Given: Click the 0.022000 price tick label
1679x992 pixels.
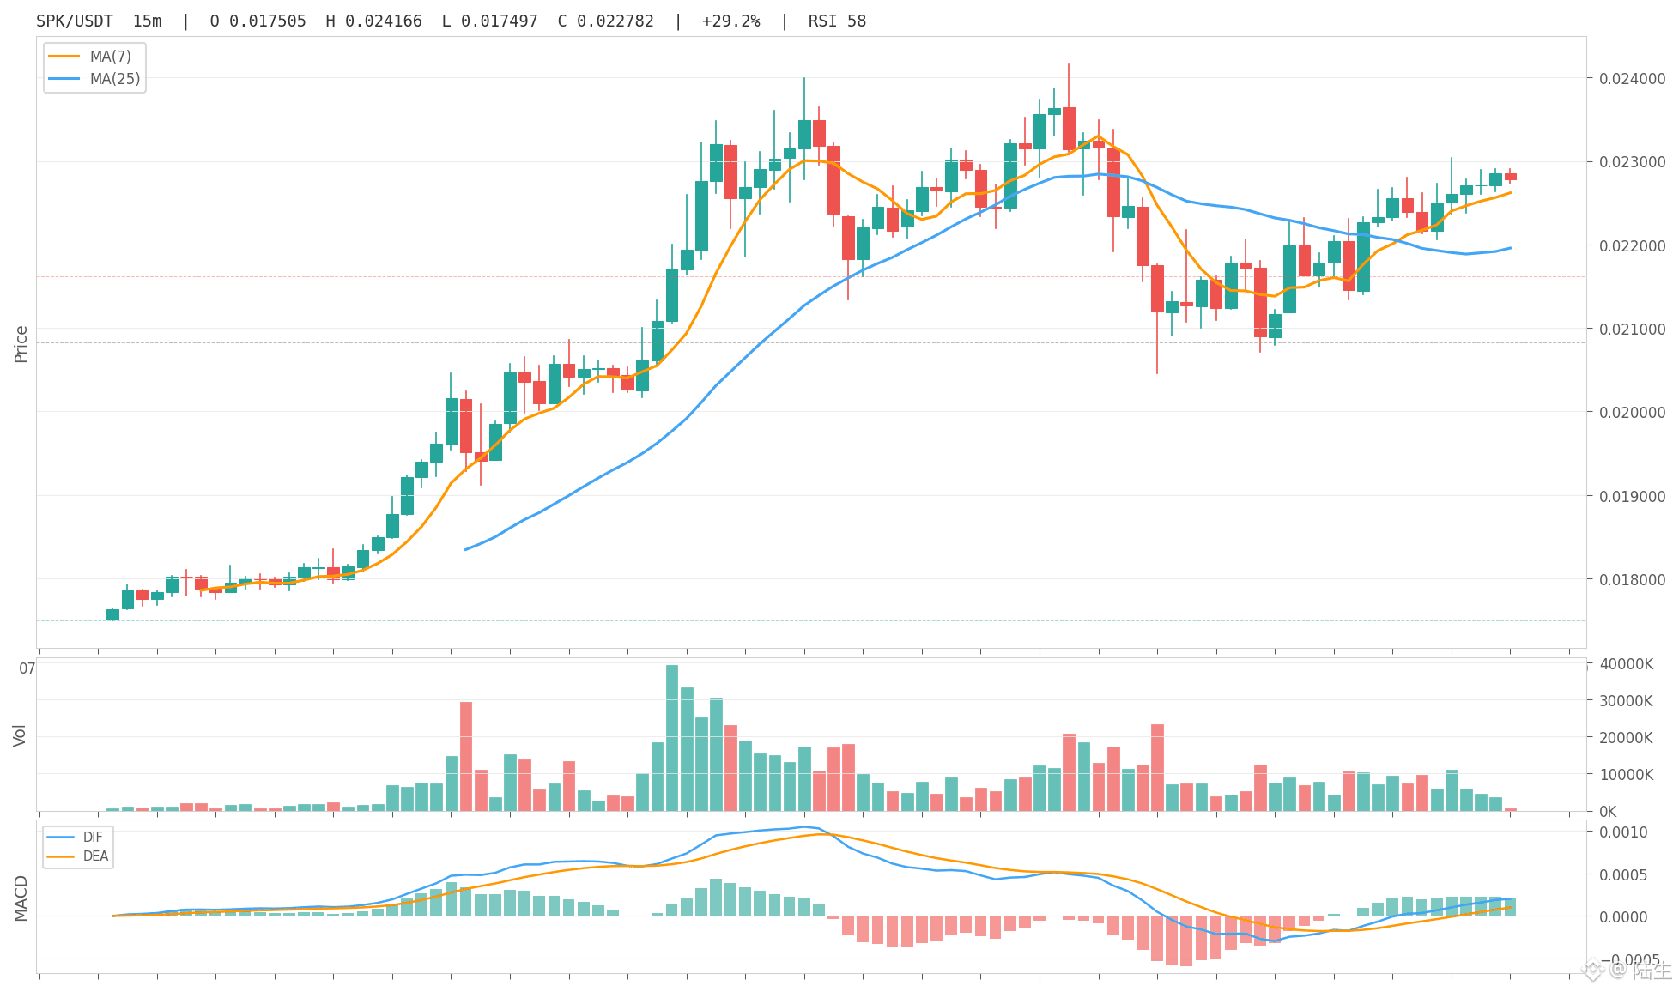Looking at the screenshot, I should point(1632,245).
